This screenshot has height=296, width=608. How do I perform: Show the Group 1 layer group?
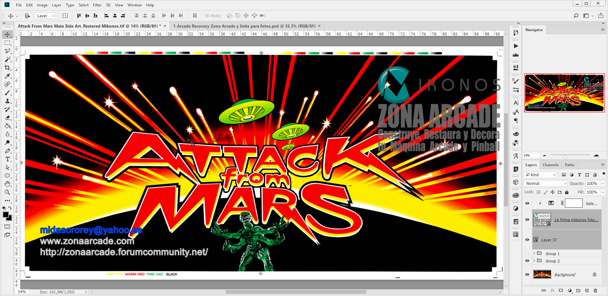527,253
